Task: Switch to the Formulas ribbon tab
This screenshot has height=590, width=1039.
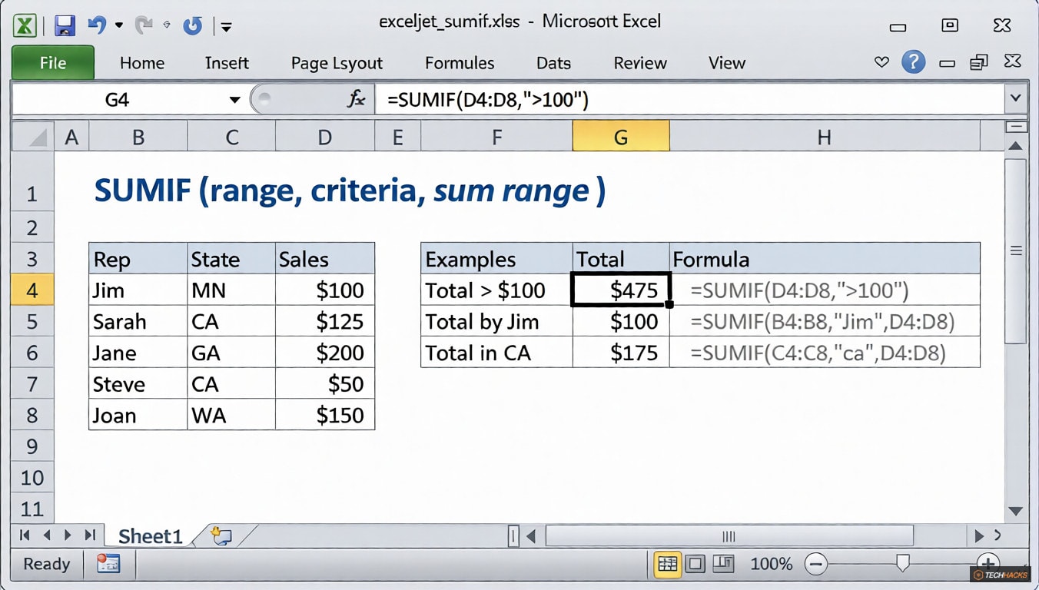Action: point(459,63)
